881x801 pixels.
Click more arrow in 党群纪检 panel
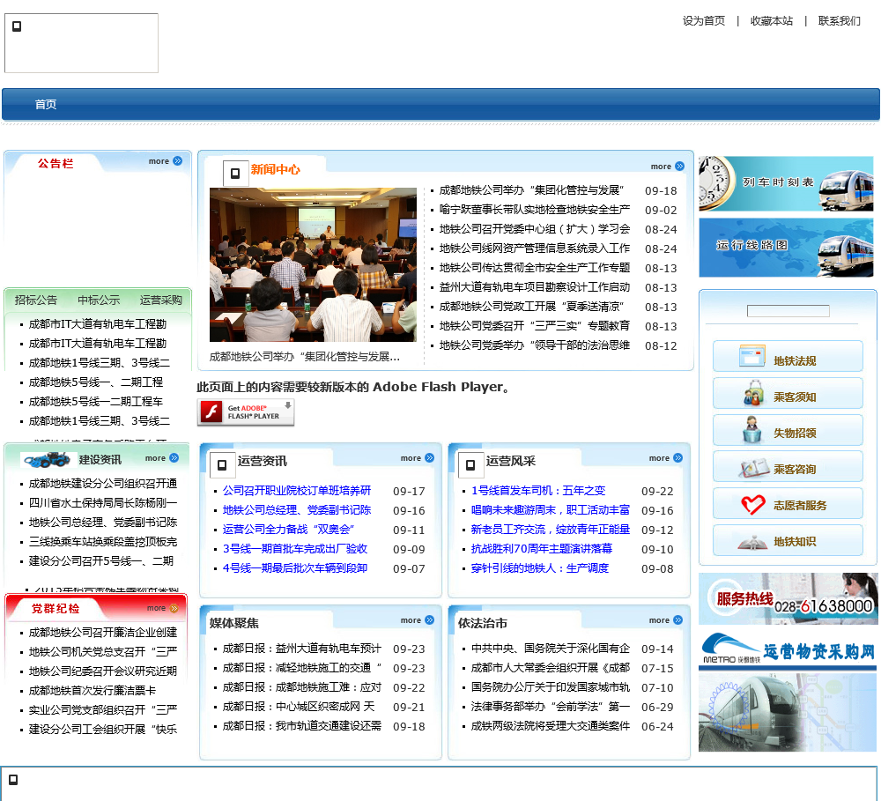[x=174, y=608]
